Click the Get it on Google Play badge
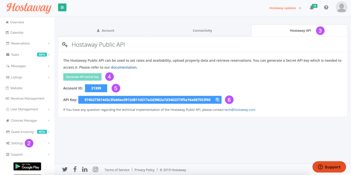The height and width of the screenshot is (175, 351). [x=27, y=166]
